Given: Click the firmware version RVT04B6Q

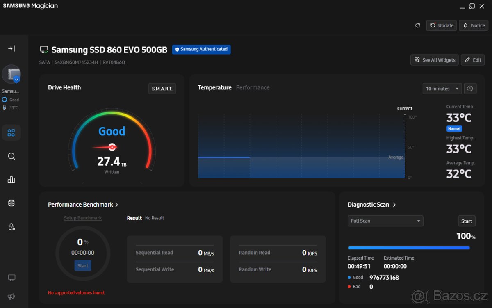Looking at the screenshot, I should (x=114, y=62).
